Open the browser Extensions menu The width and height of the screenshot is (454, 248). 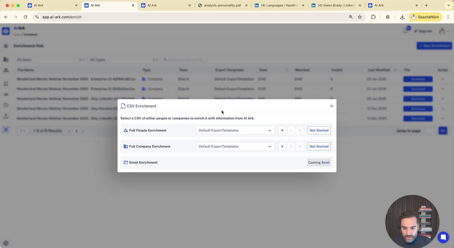coord(373,17)
